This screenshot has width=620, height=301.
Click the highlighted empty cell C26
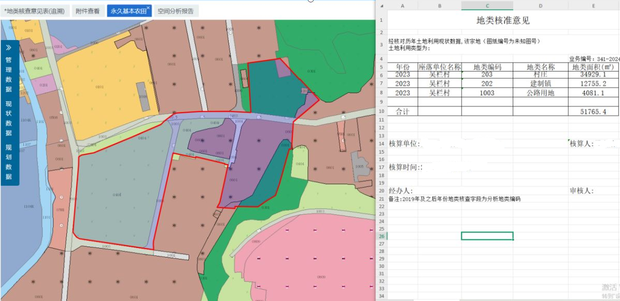click(x=487, y=236)
